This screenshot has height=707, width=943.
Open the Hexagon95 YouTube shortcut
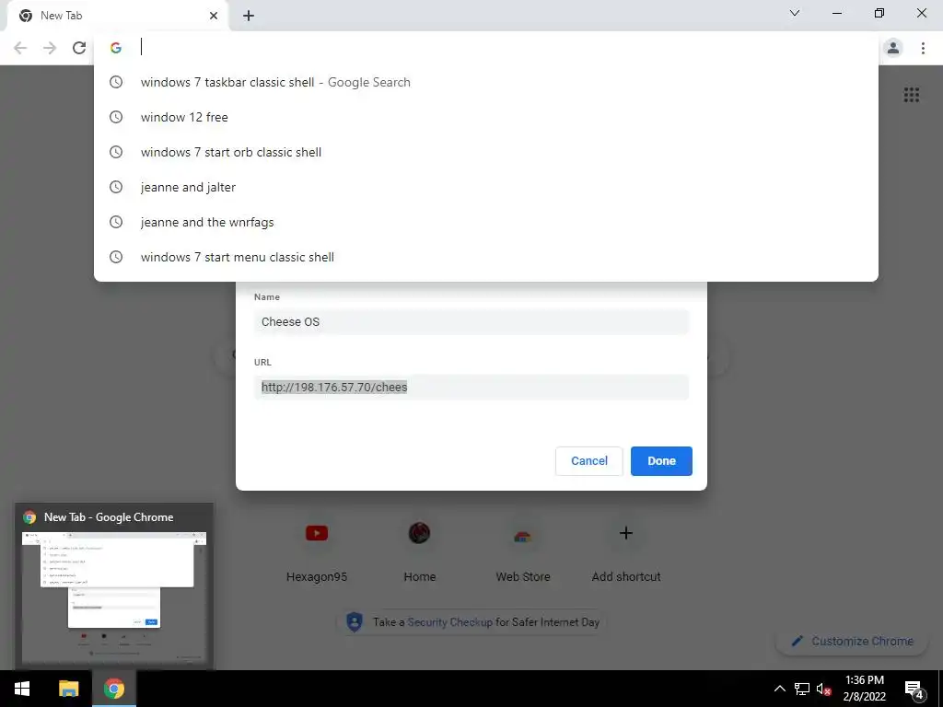tap(317, 549)
